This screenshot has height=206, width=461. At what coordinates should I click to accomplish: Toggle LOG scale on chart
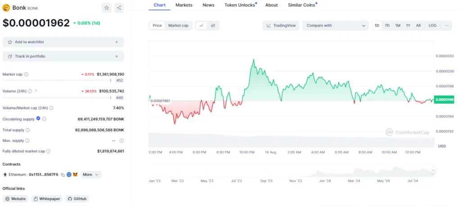coord(433,26)
